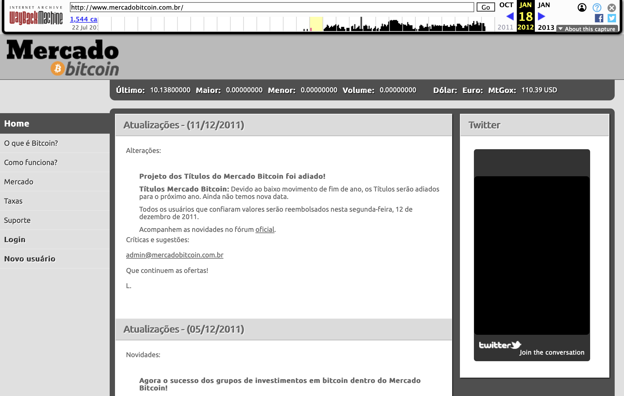Click the Twitter panel heading

click(484, 125)
